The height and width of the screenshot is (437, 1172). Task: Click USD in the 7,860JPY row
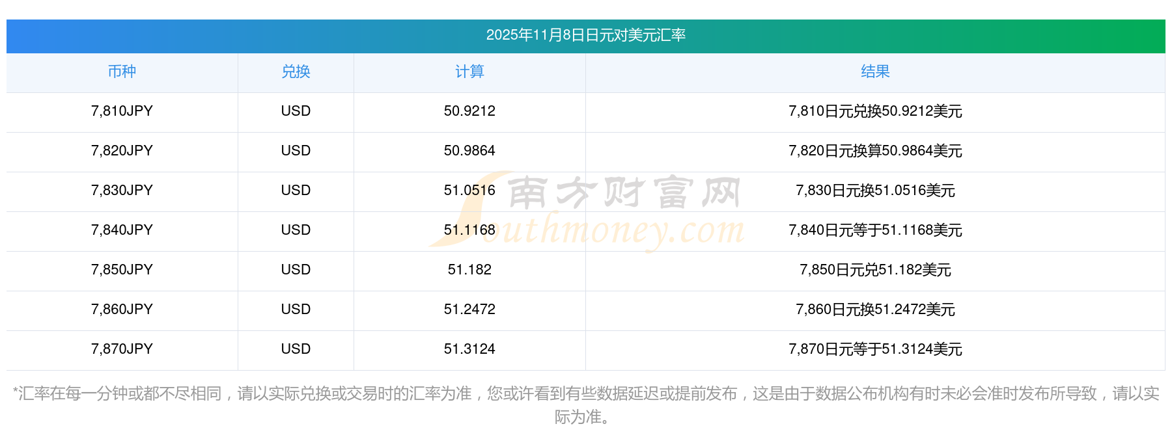[x=296, y=310]
